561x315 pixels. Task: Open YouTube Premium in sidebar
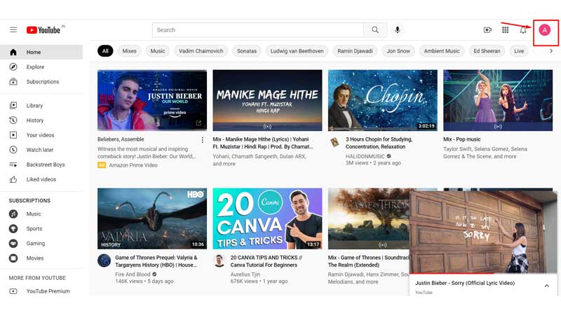41,291
